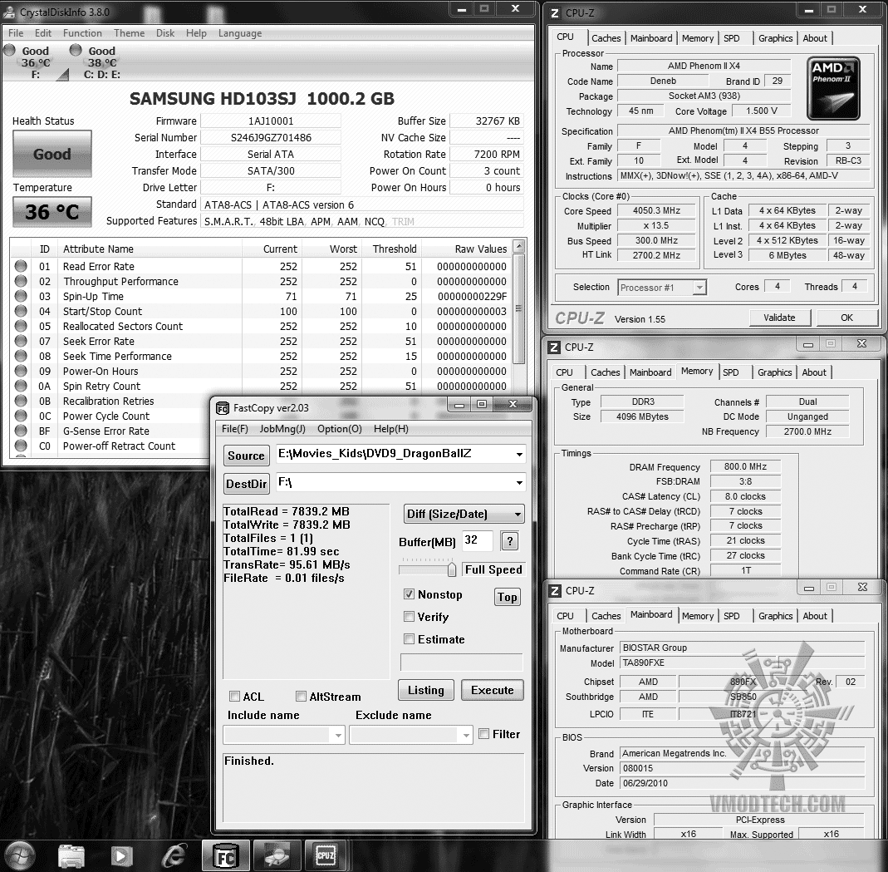The height and width of the screenshot is (872, 888).
Task: Click the Validate button in CPU-Z
Action: coord(779,318)
